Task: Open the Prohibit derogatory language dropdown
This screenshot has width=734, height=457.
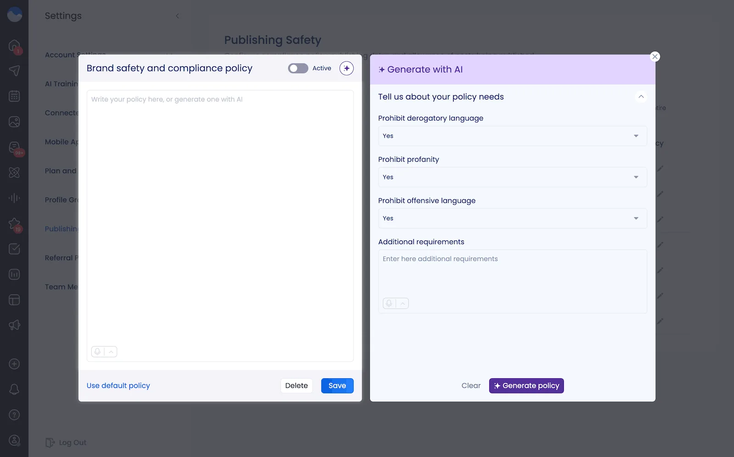Action: pyautogui.click(x=512, y=136)
